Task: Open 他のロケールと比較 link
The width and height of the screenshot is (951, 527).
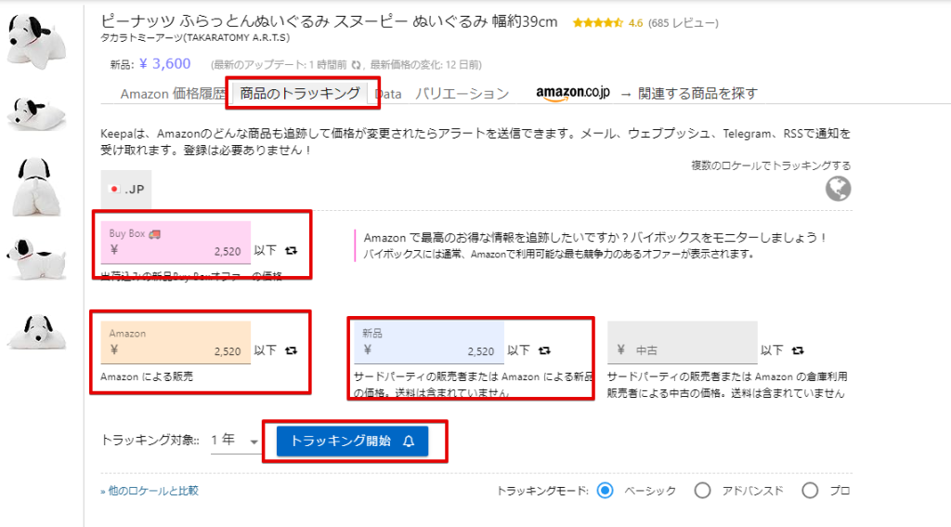Action: (x=150, y=491)
